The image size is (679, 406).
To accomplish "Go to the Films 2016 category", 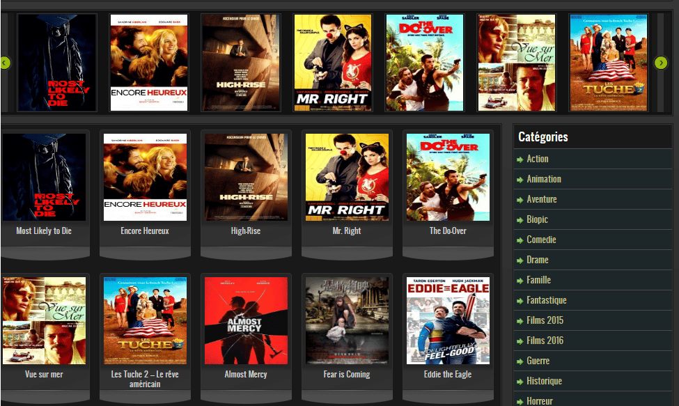I will coord(545,341).
